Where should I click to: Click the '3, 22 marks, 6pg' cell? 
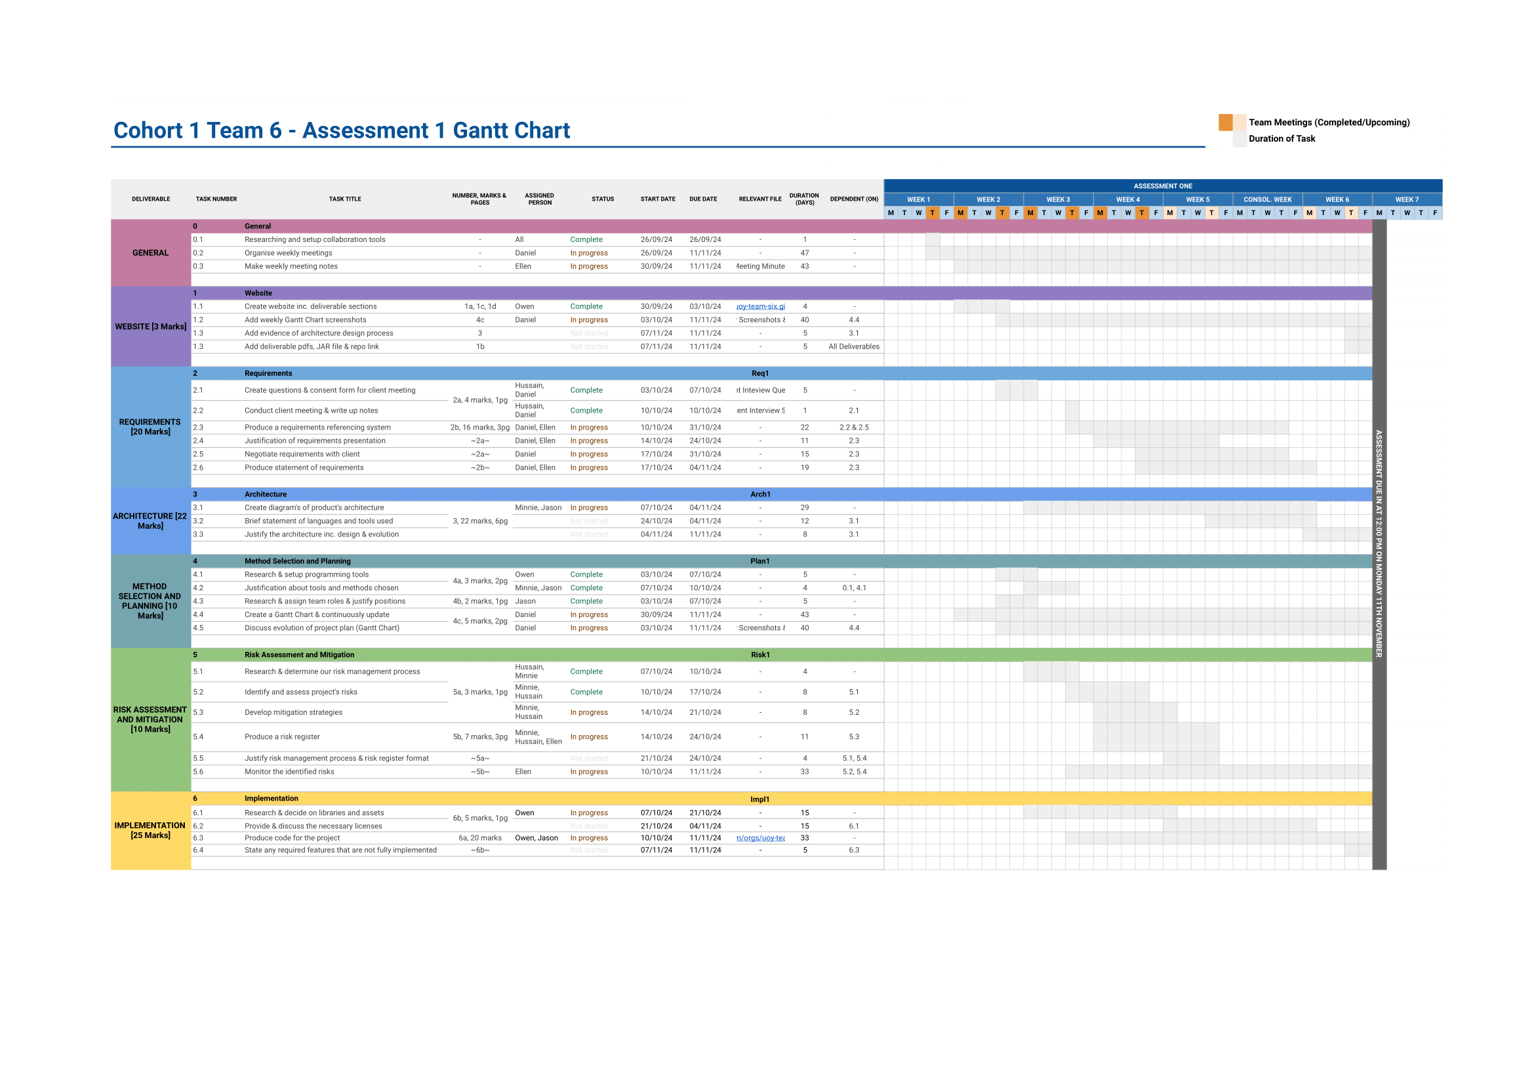(x=480, y=521)
